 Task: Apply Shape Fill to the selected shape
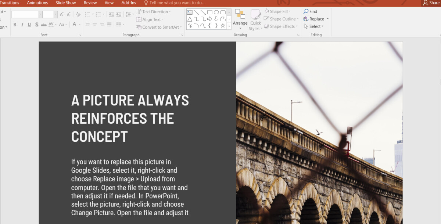277,11
